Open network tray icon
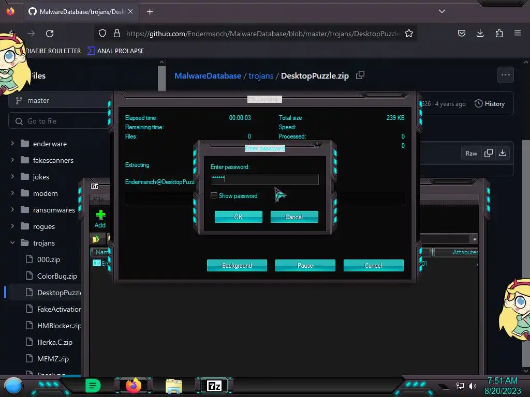The width and height of the screenshot is (530, 397). pyautogui.click(x=460, y=386)
